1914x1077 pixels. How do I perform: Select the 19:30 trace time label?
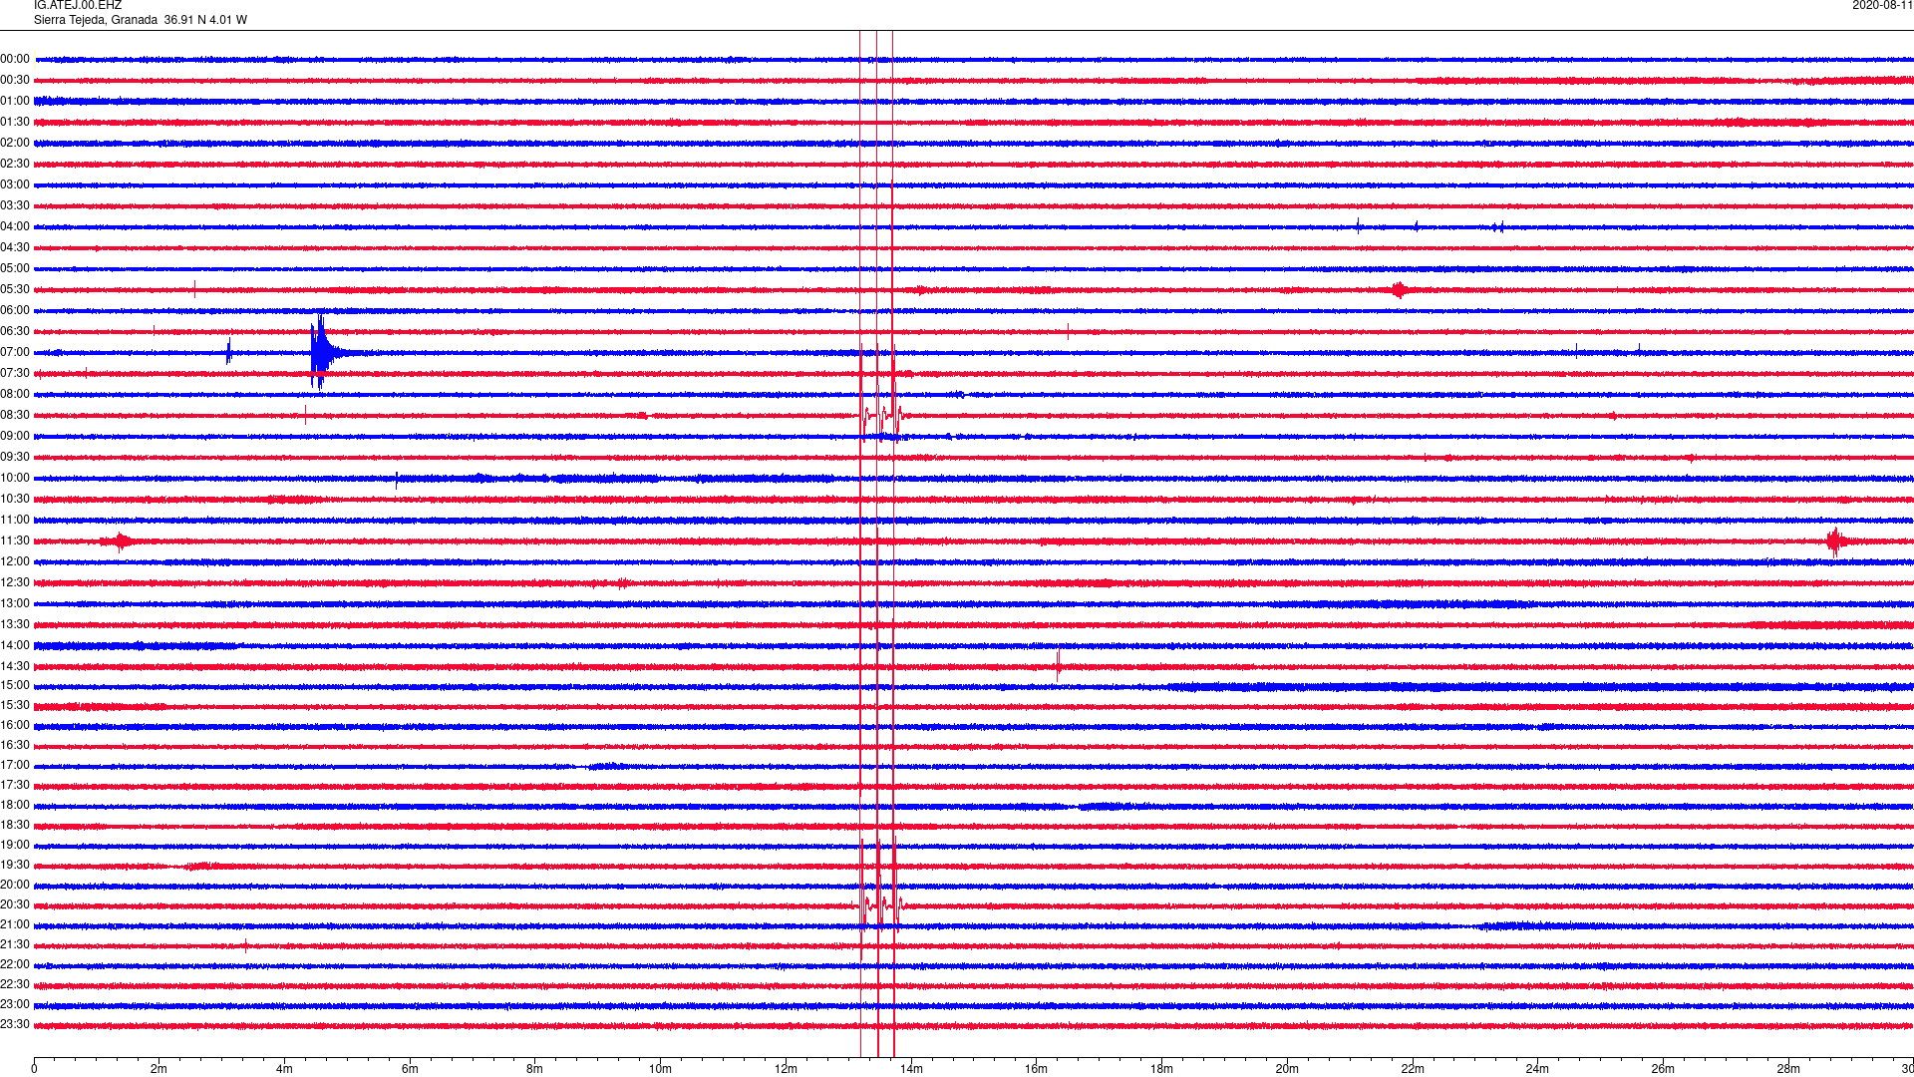(15, 866)
